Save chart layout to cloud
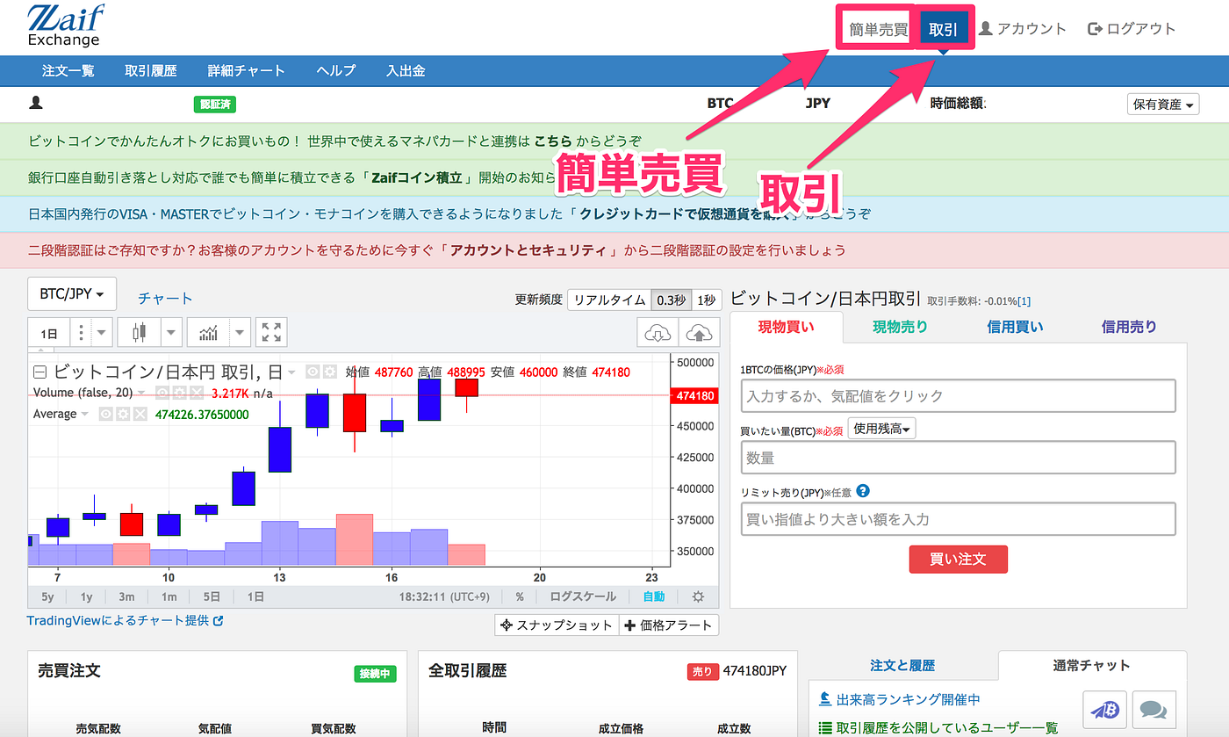This screenshot has width=1229, height=737. 699,333
